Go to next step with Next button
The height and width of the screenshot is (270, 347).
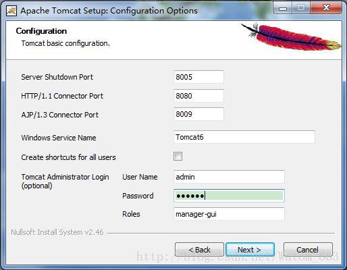coord(250,250)
